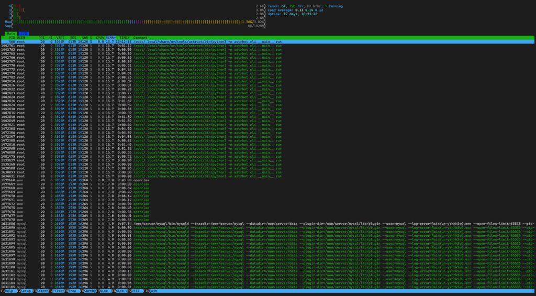Sort by the Command column header
Image resolution: width=536 pixels, height=296 pixels.
pyautogui.click(x=140, y=38)
